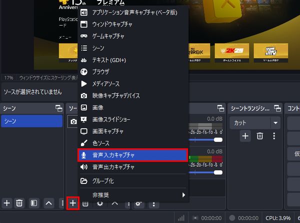300x223 pixels.
Task: Open the ウィンドウサイズにスケーリング表示 scaling option
Action: point(48,78)
